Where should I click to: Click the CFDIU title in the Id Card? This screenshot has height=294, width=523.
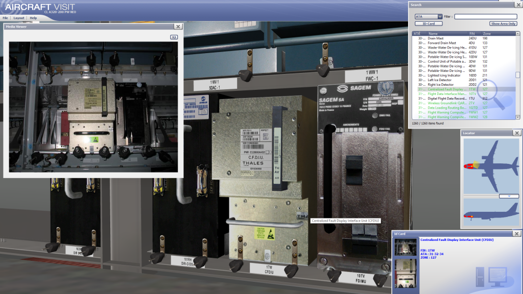tap(457, 240)
